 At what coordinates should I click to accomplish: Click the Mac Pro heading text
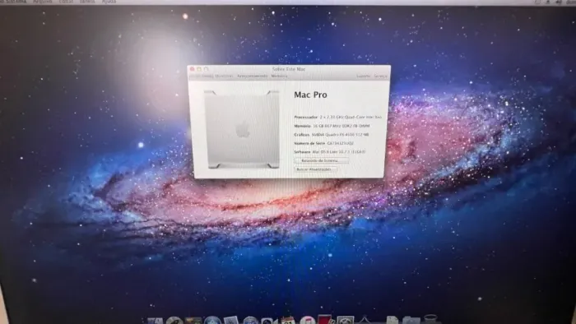pos(310,95)
